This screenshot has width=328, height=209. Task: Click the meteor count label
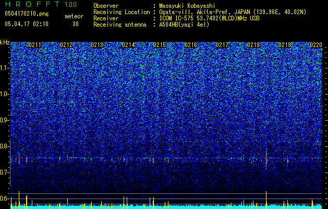[74, 16]
